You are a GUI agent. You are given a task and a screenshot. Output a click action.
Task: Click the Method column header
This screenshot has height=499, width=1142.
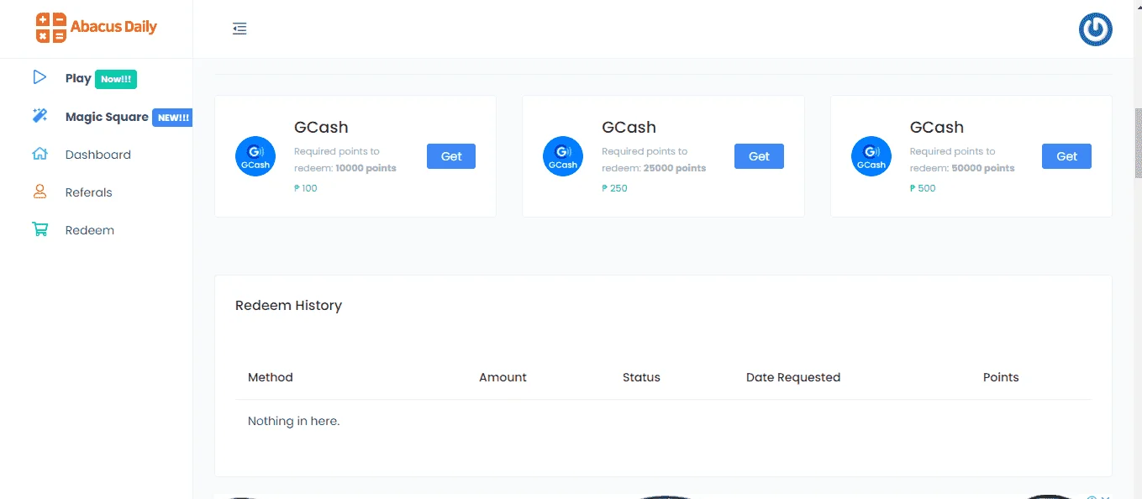pyautogui.click(x=271, y=377)
